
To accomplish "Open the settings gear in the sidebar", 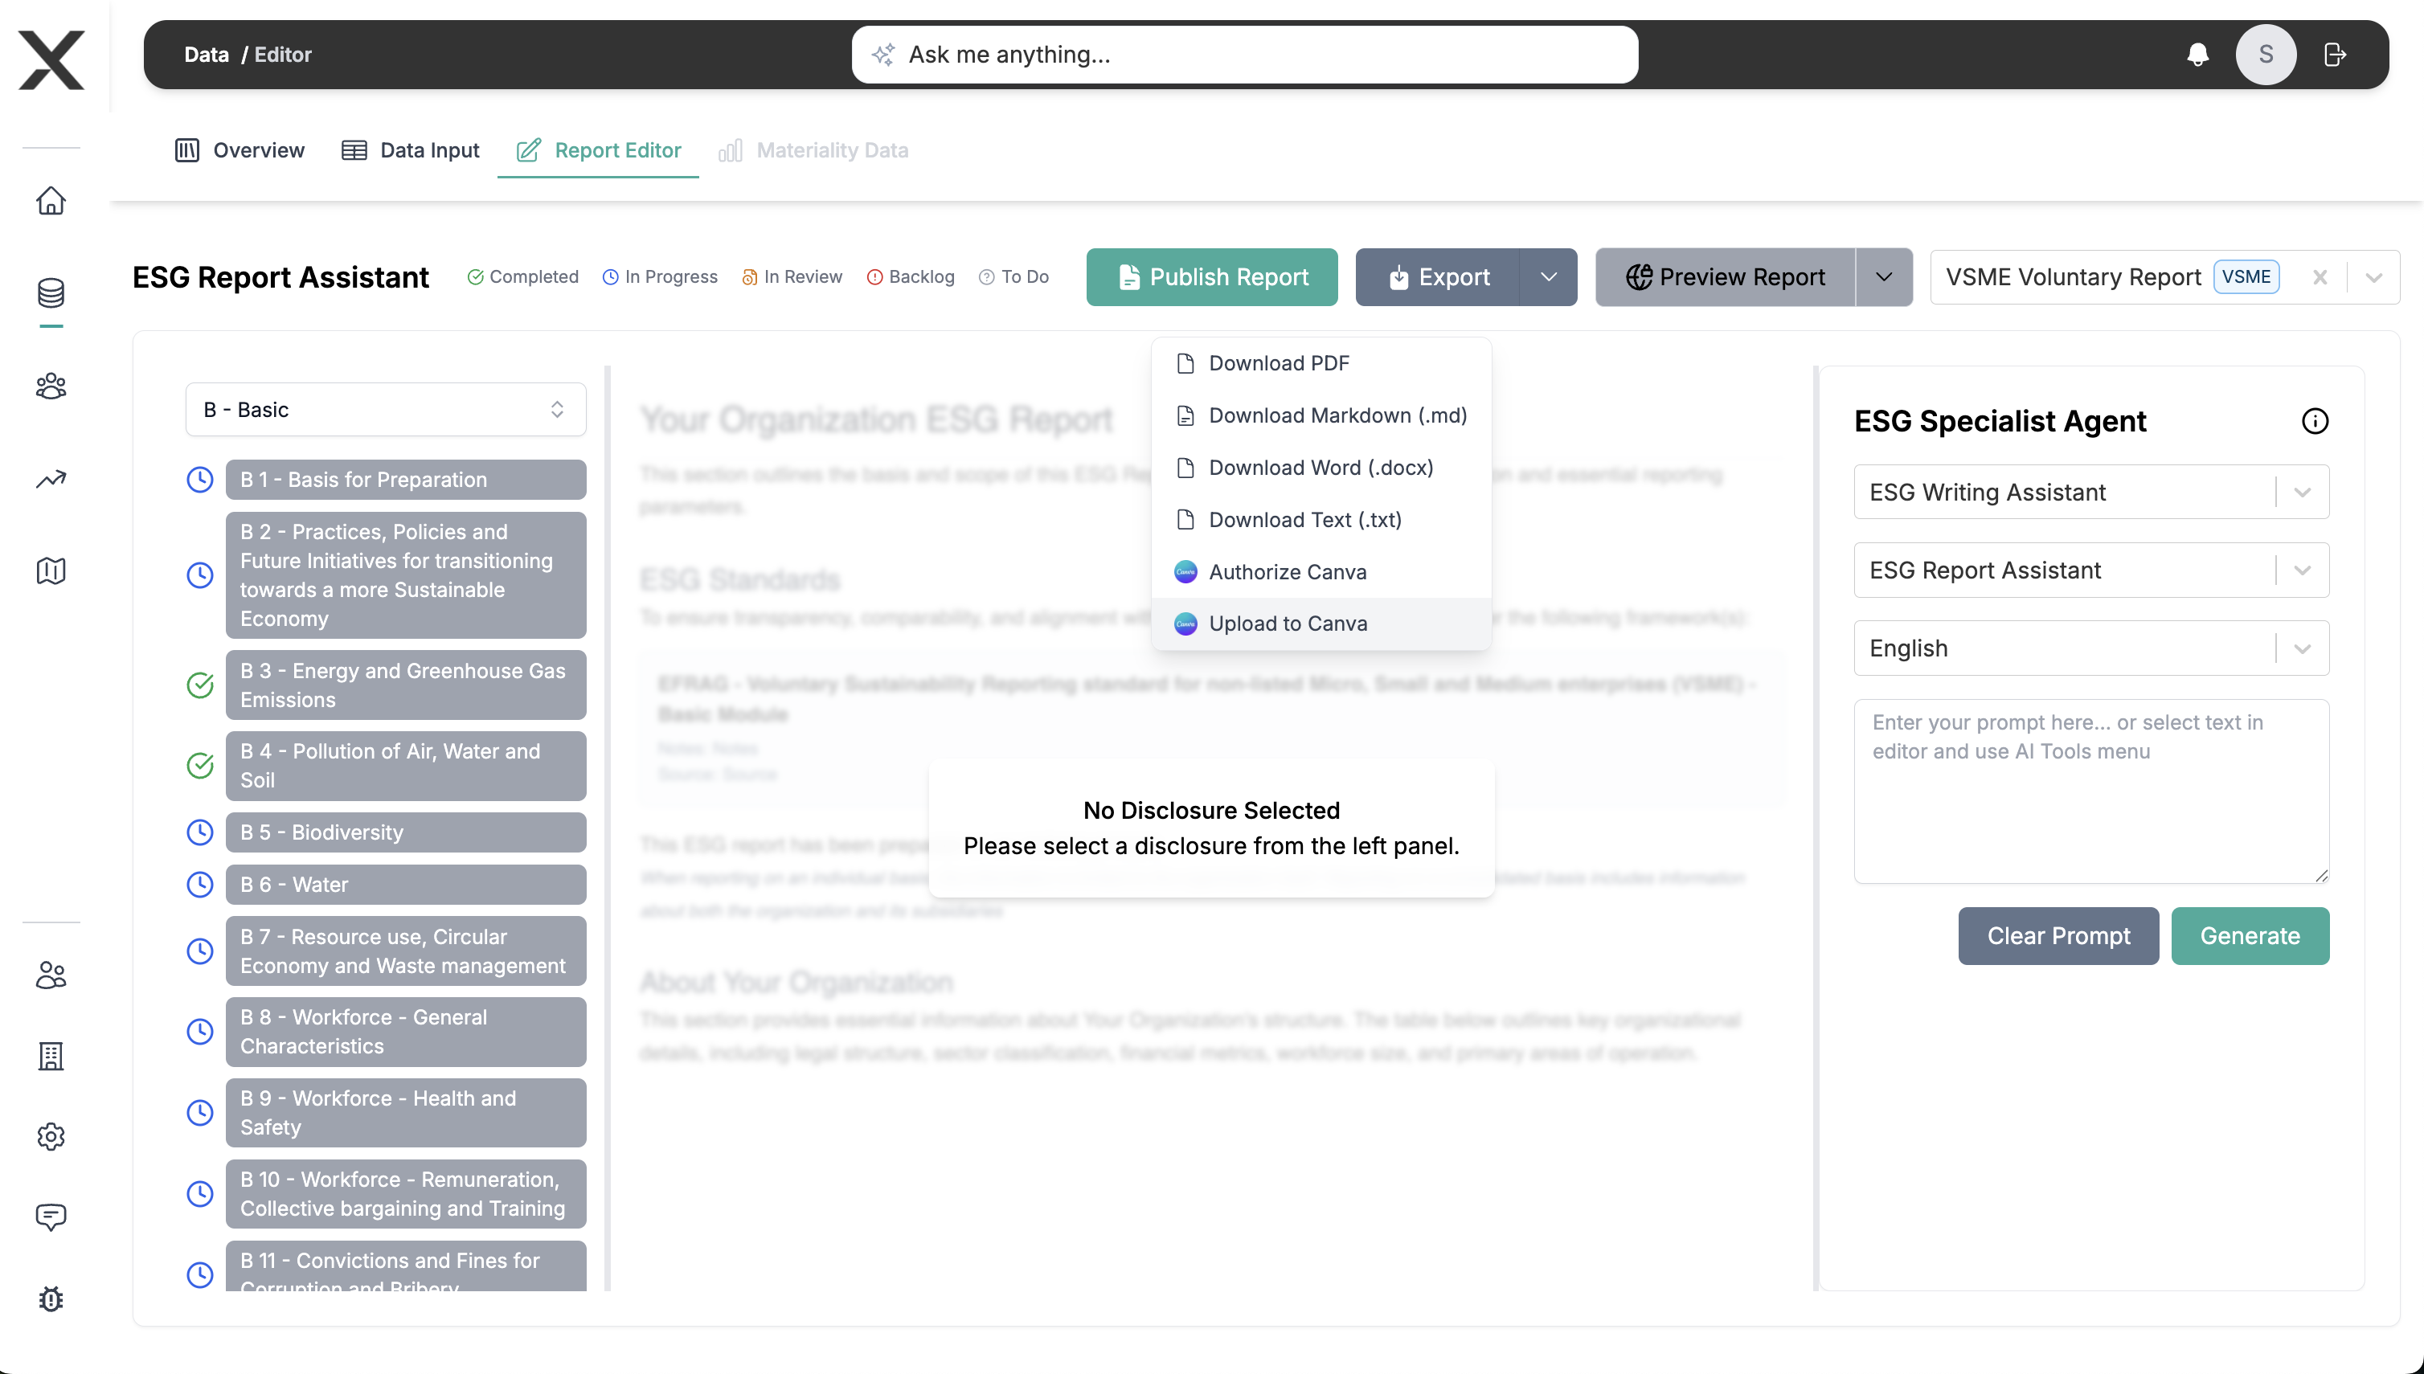I will click(x=52, y=1136).
